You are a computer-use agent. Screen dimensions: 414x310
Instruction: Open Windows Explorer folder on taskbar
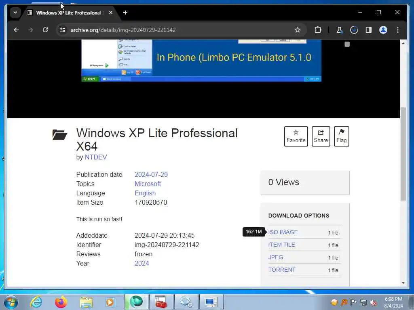(86, 302)
